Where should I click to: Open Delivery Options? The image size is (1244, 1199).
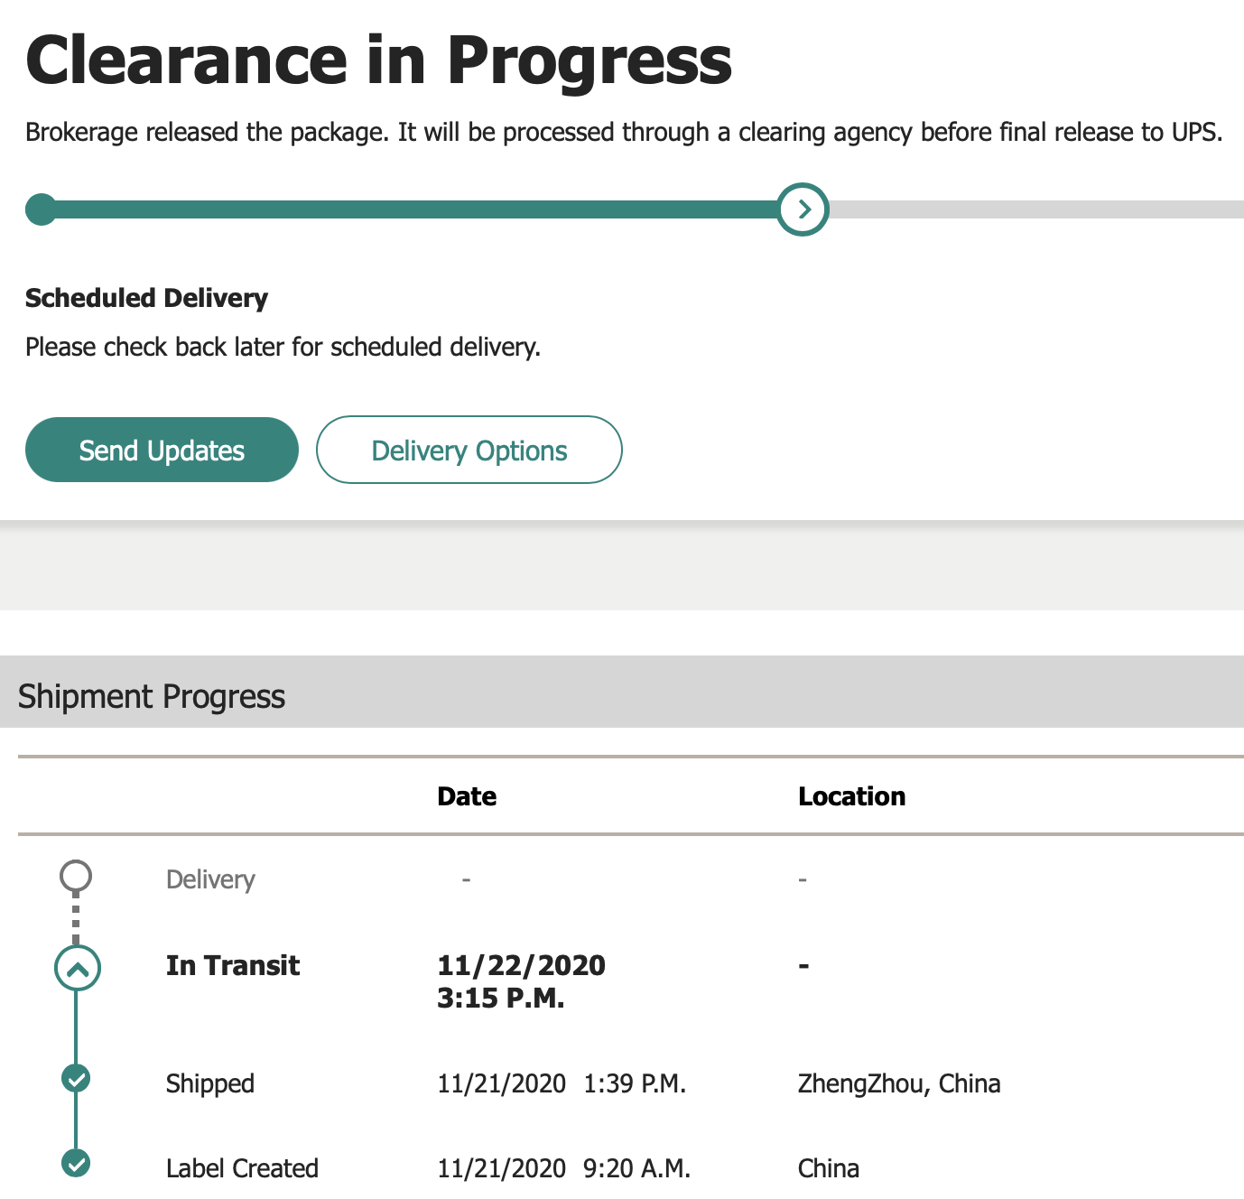(x=469, y=450)
